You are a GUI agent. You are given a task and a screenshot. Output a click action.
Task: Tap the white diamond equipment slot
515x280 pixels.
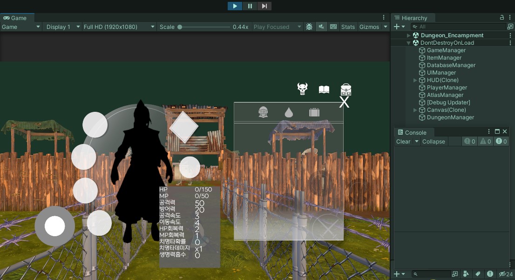click(x=184, y=127)
